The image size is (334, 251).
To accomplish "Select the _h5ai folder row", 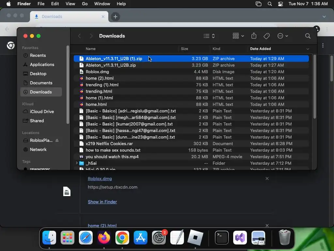I will pyautogui.click(x=191, y=163).
